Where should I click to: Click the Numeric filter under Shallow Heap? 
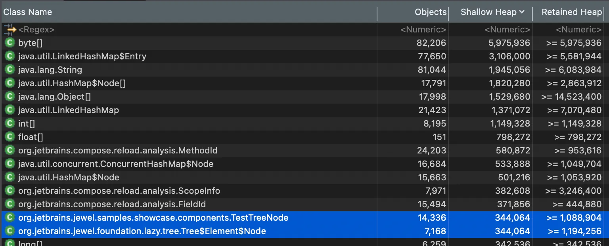pyautogui.click(x=507, y=30)
